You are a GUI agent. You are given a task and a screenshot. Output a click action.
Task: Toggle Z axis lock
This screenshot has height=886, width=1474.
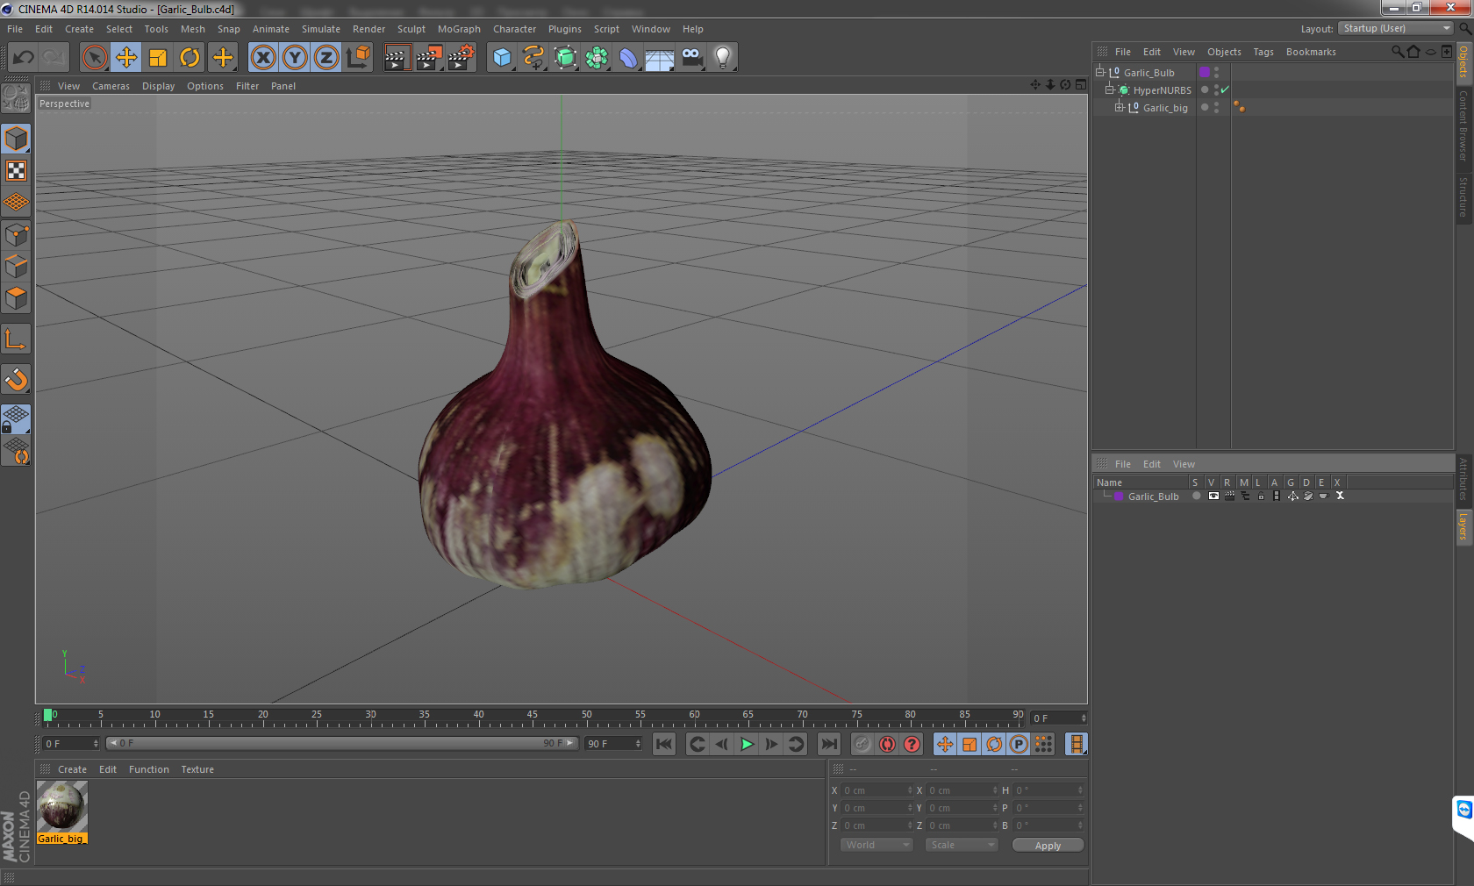click(326, 58)
